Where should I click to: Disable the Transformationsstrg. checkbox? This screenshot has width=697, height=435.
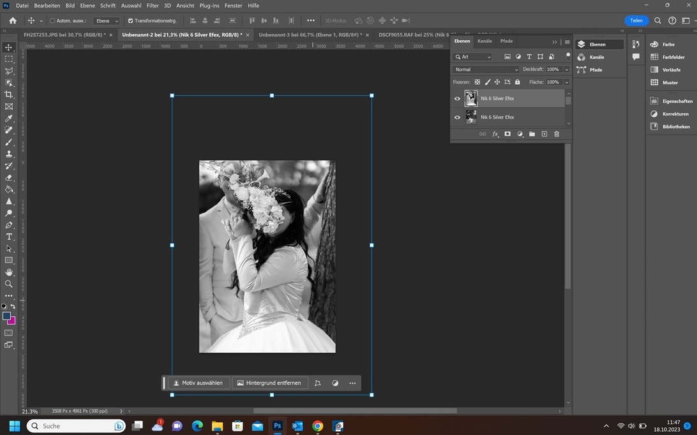(131, 20)
